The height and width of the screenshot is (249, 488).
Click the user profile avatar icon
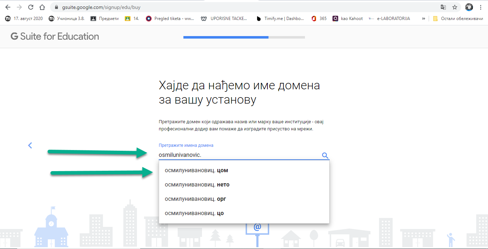[x=469, y=7]
